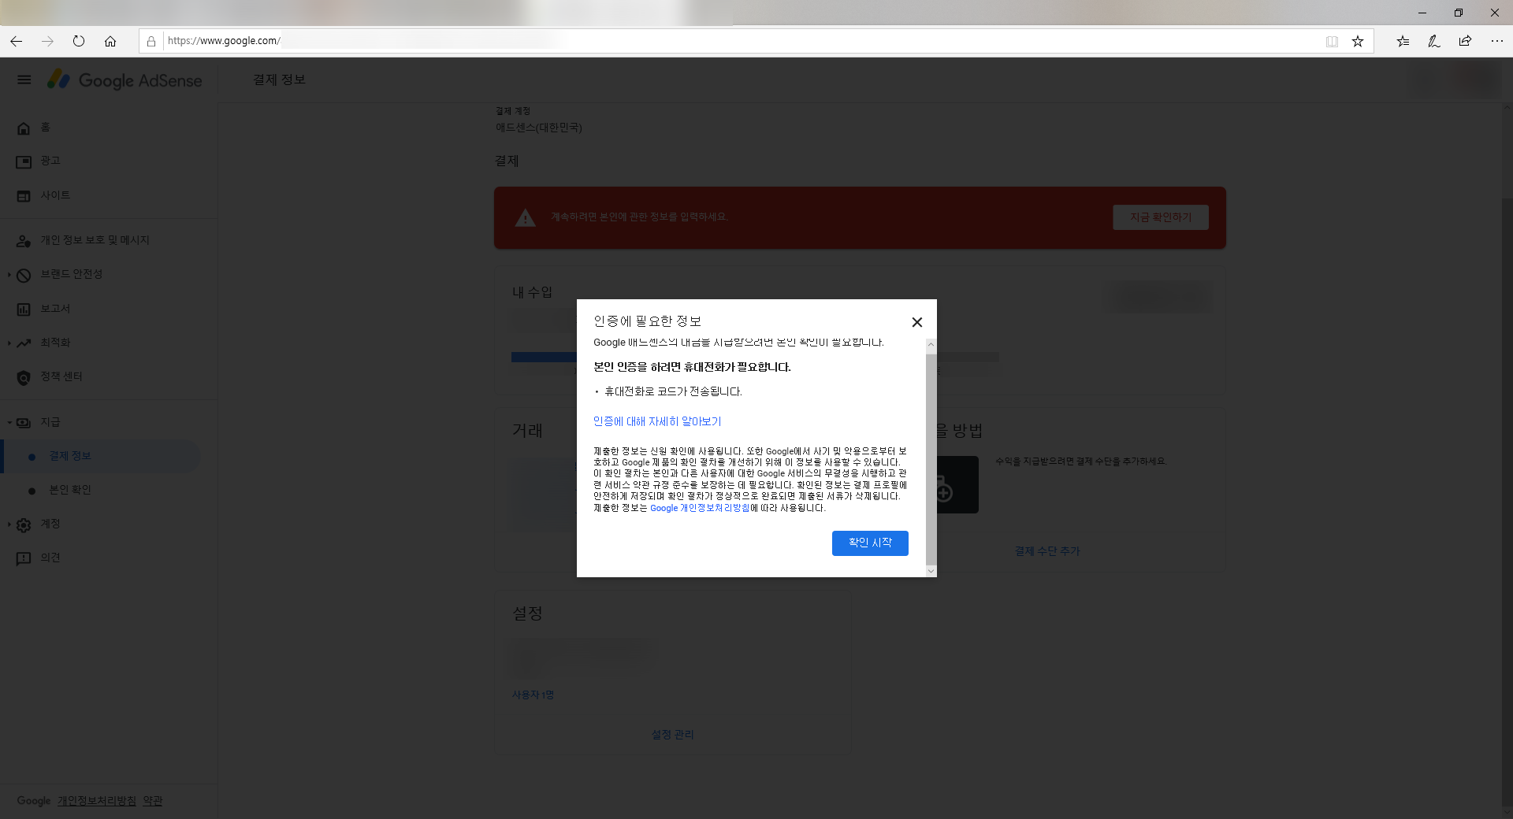
Task: Click the 인증에 필요한 정보 dialog title
Action: click(x=647, y=321)
